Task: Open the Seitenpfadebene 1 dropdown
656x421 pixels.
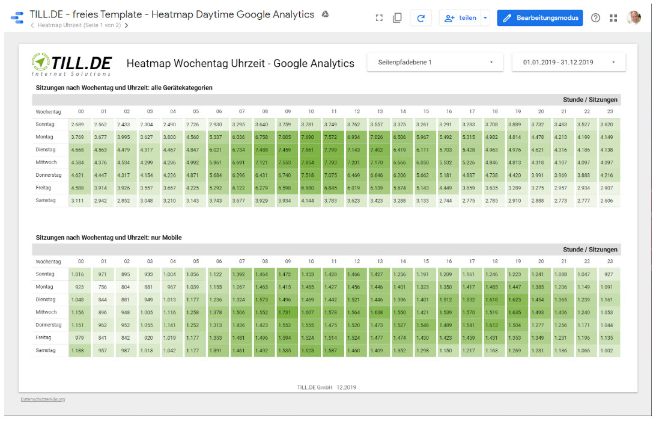Action: [435, 63]
